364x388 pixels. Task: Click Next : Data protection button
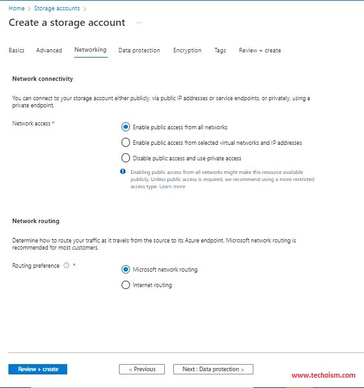click(x=213, y=369)
